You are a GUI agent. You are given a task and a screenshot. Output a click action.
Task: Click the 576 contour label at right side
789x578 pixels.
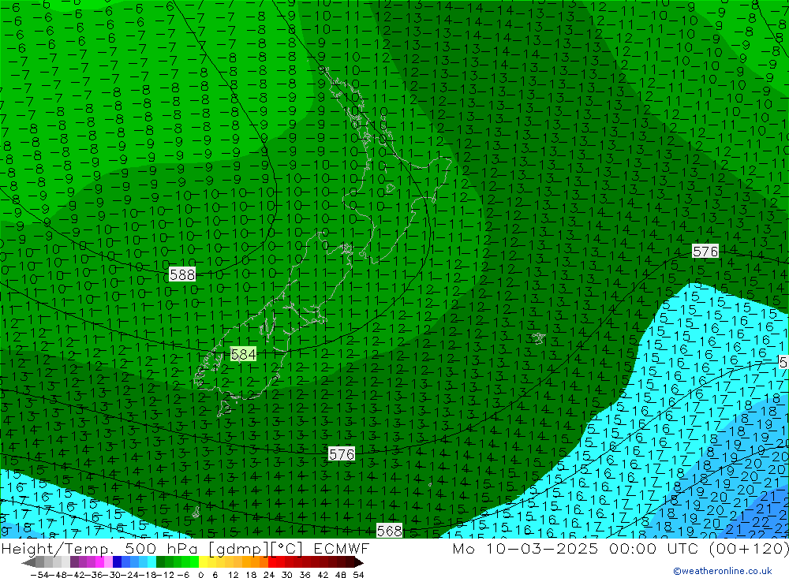pos(705,251)
